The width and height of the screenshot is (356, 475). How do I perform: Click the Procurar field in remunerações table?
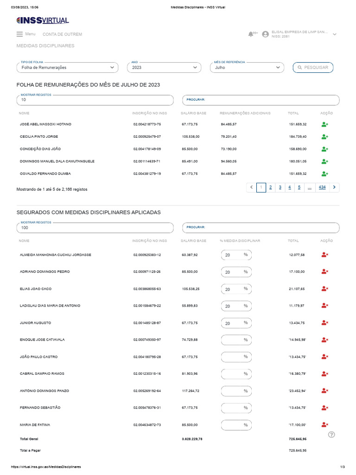tap(260, 100)
